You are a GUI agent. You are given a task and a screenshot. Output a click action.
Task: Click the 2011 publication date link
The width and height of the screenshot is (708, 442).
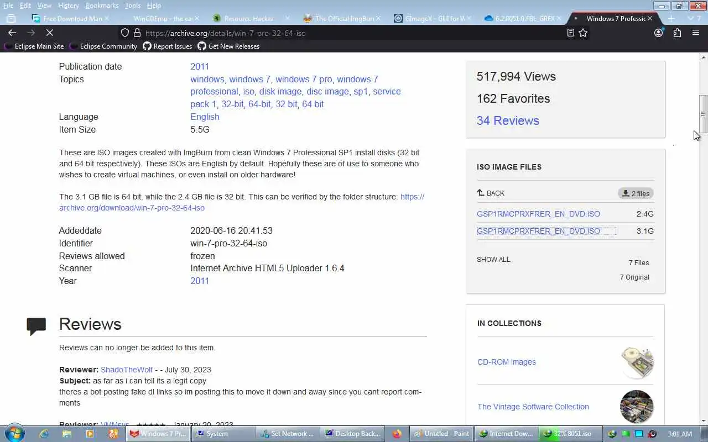click(200, 66)
